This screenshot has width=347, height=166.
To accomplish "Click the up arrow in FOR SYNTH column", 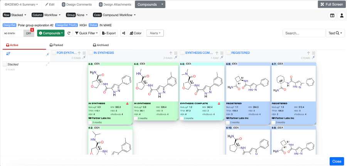I will coord(79,53).
